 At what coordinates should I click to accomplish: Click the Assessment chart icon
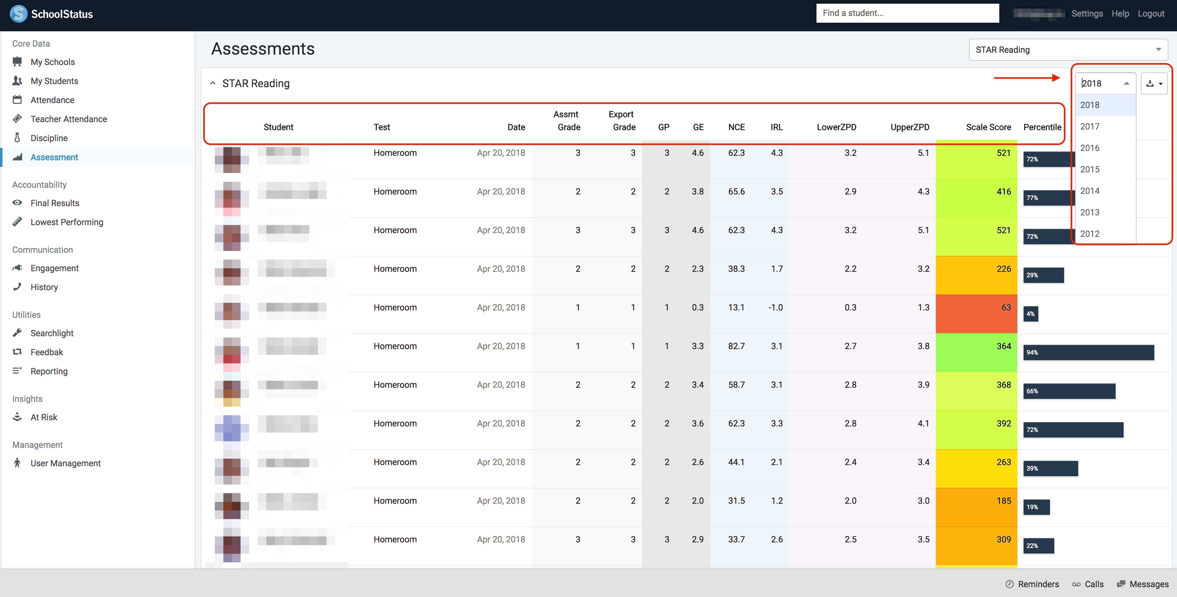click(x=17, y=157)
